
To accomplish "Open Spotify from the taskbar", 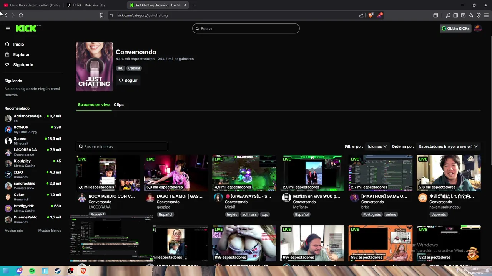I will (32, 271).
